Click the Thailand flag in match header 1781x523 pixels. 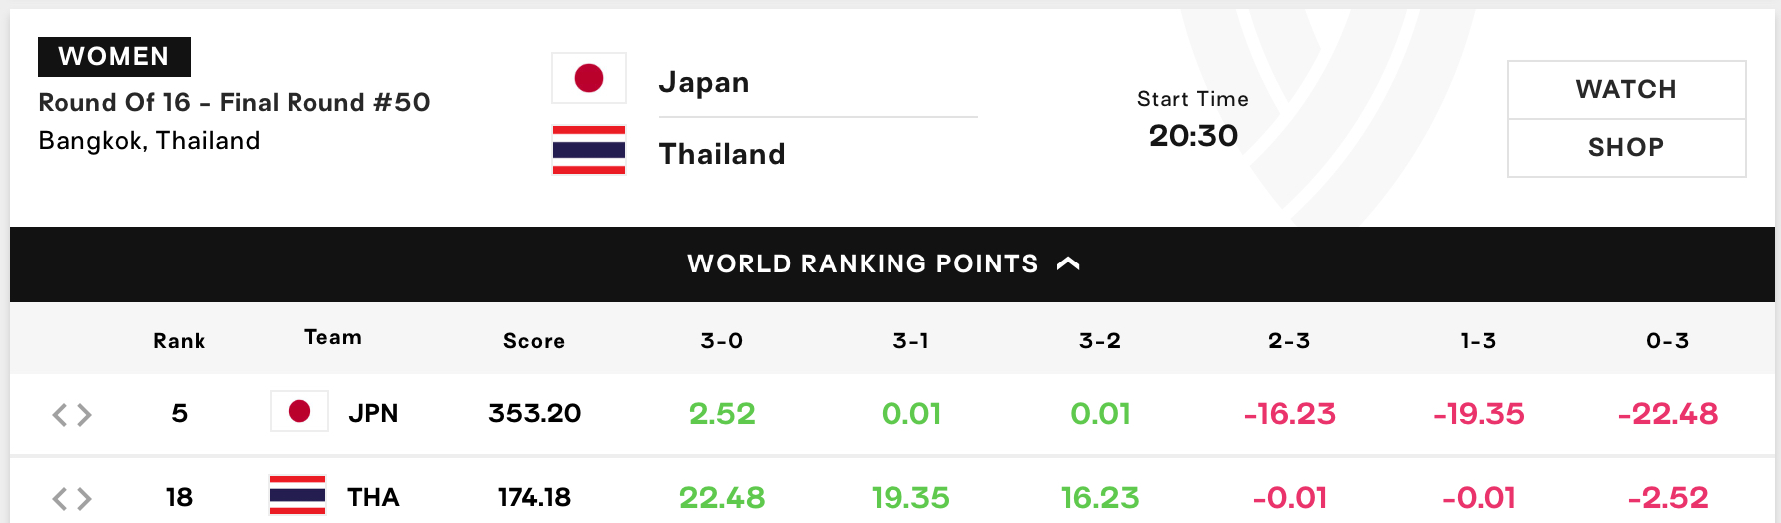coord(589,150)
